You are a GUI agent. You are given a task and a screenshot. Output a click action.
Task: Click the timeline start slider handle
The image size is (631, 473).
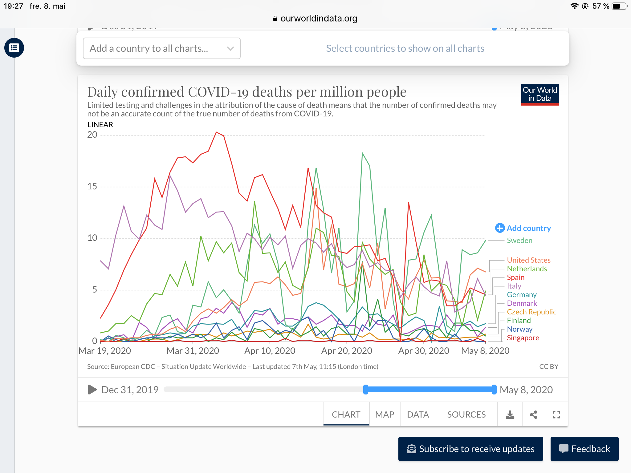coord(366,390)
